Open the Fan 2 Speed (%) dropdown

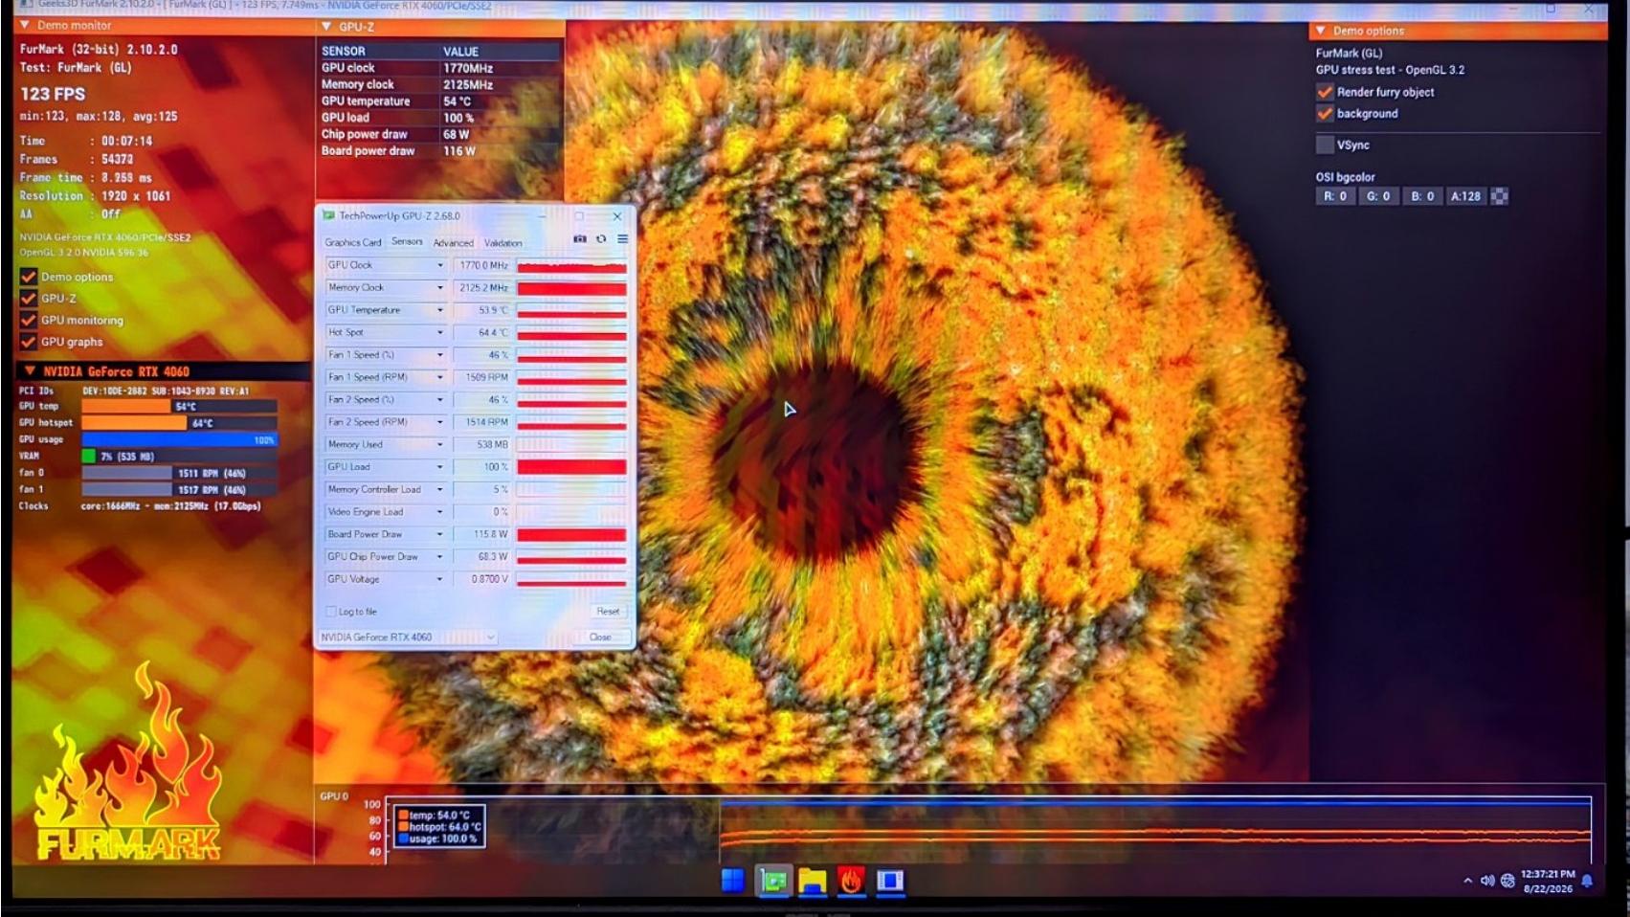(440, 400)
